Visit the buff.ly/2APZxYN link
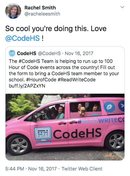Screen dimensions: 130x176 tap(27, 86)
